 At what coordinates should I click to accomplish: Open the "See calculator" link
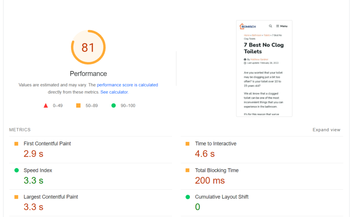(x=114, y=92)
